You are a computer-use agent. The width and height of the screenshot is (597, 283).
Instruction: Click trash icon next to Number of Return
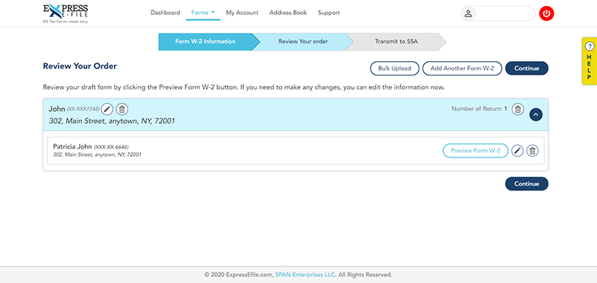pyautogui.click(x=517, y=109)
